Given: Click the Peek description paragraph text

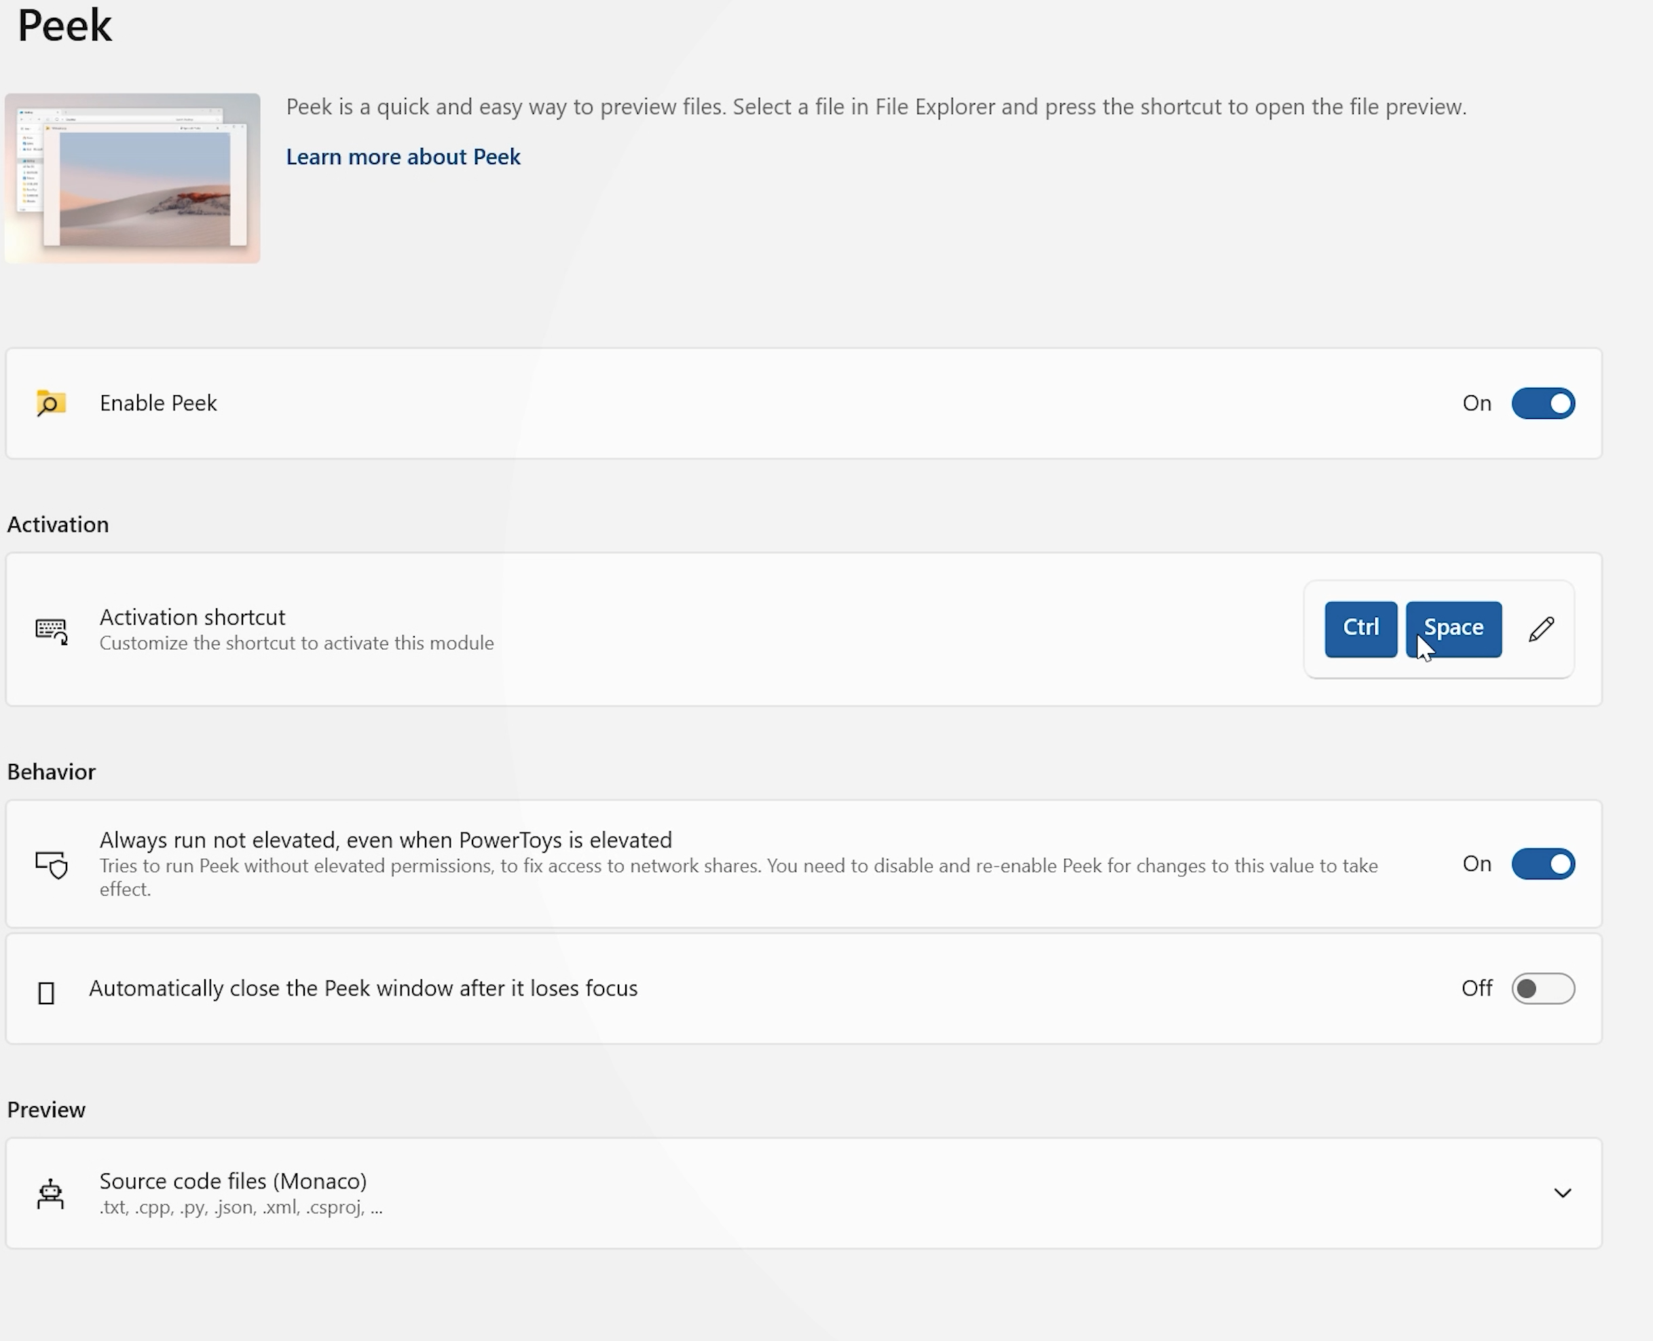Looking at the screenshot, I should [x=876, y=107].
